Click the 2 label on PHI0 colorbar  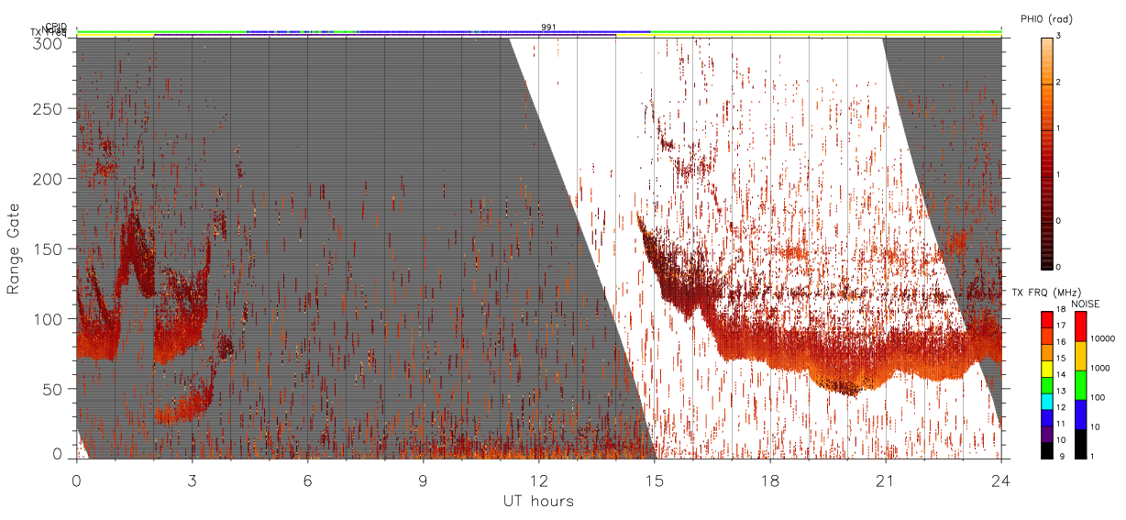1058,83
